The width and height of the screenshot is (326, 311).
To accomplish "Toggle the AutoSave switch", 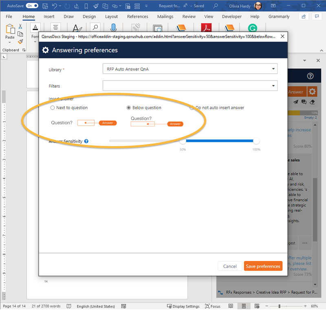I will (x=32, y=6).
